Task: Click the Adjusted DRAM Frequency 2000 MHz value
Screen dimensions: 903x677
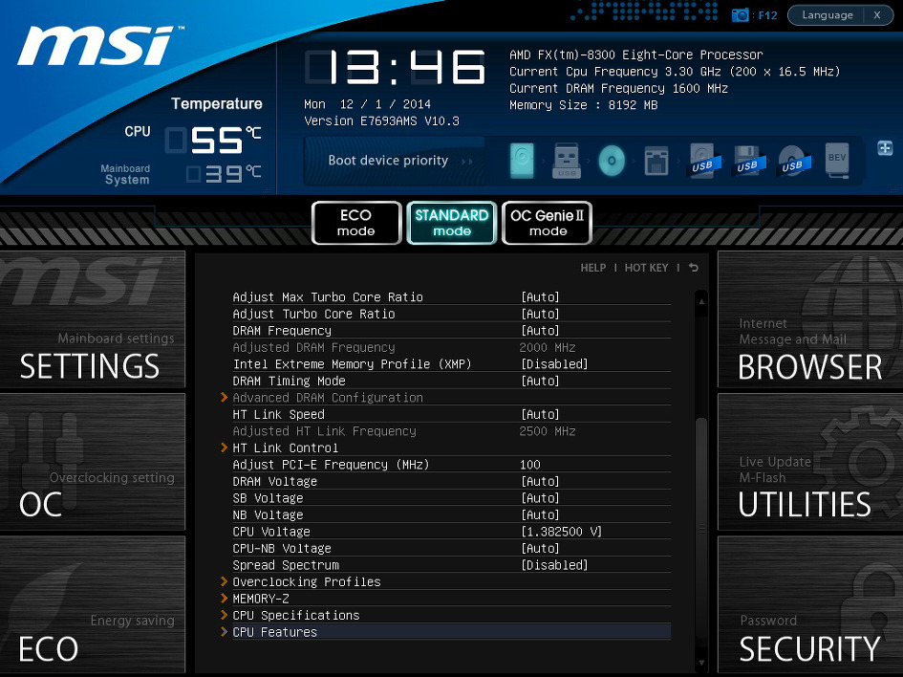Action: (548, 347)
